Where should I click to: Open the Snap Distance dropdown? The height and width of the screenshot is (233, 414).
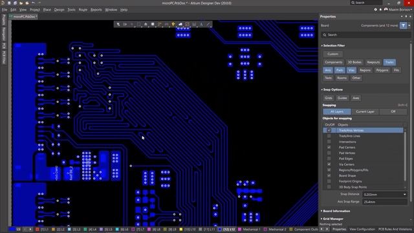(404, 194)
